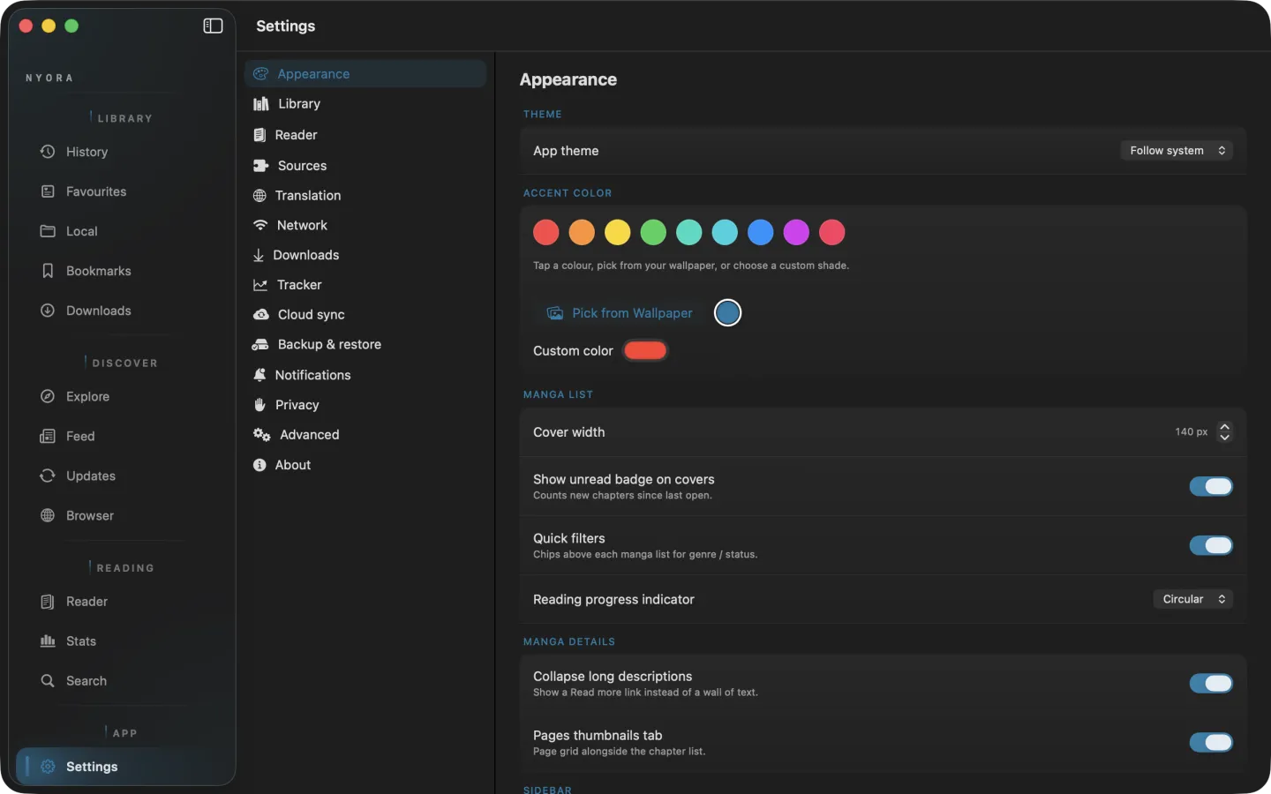
Task: Click the Advanced gears icon
Action: (x=262, y=435)
